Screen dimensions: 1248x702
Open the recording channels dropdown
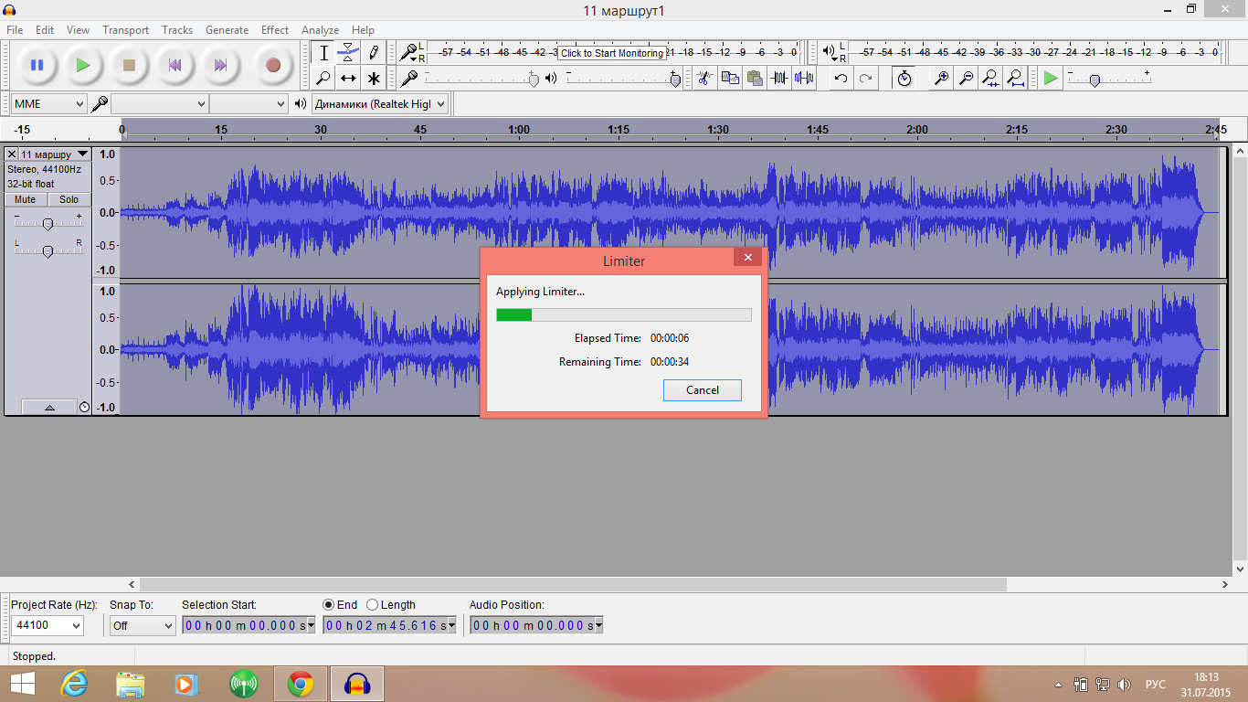(249, 104)
